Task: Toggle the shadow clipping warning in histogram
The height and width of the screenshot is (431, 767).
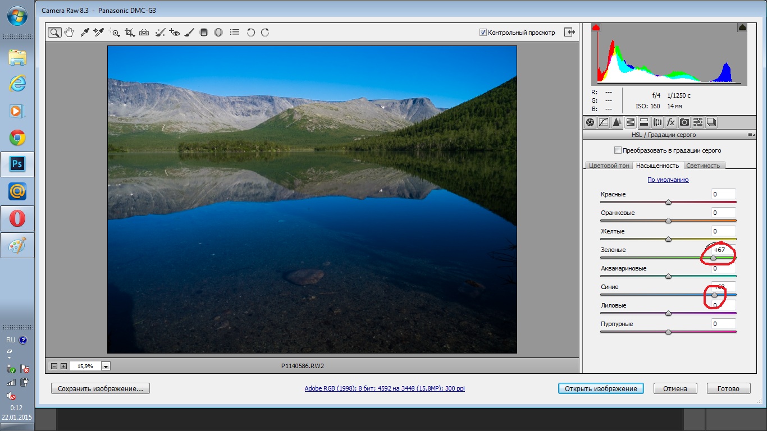Action: pos(596,27)
